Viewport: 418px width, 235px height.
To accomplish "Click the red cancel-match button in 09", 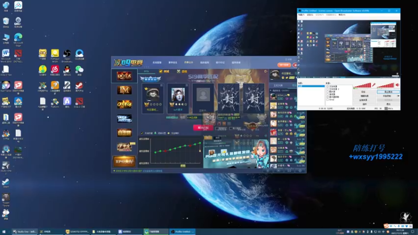I will pos(203,128).
